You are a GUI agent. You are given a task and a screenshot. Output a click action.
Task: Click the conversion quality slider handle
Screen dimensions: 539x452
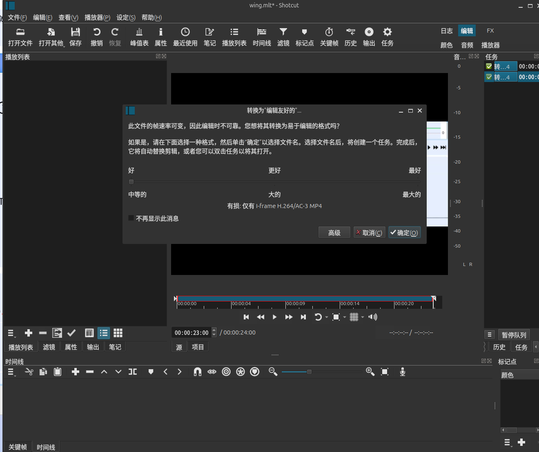click(x=131, y=182)
